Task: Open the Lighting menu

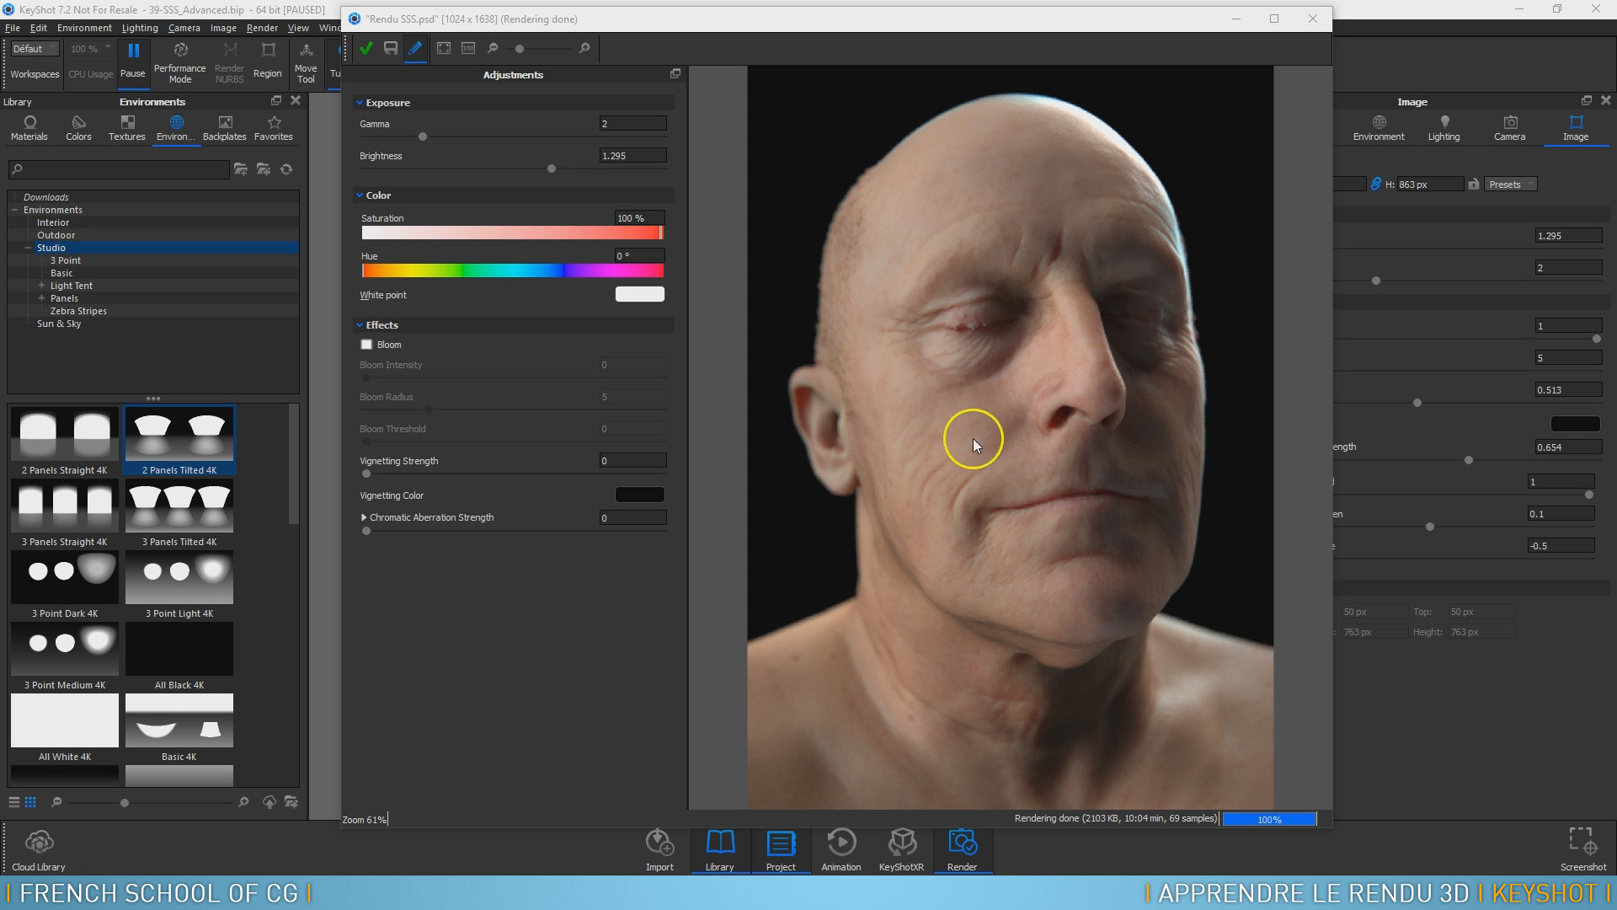Action: [140, 27]
